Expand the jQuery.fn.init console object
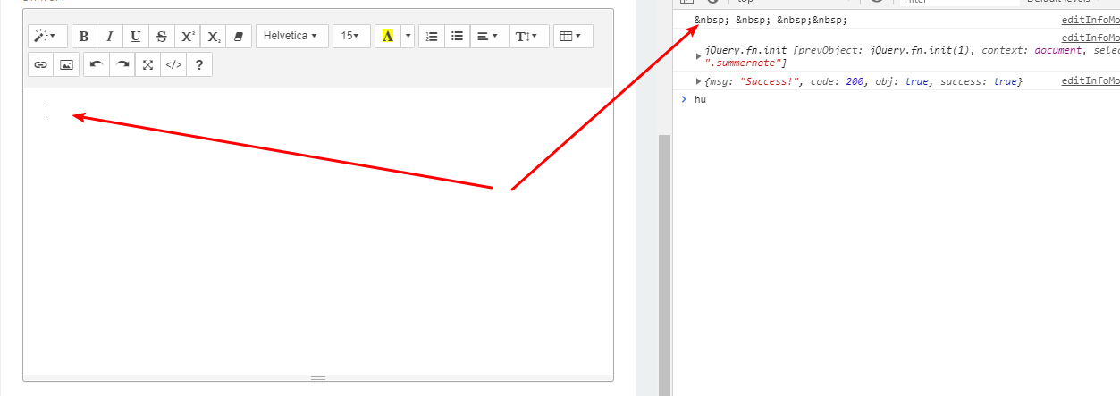Image resolution: width=1120 pixels, height=396 pixels. pos(699,56)
